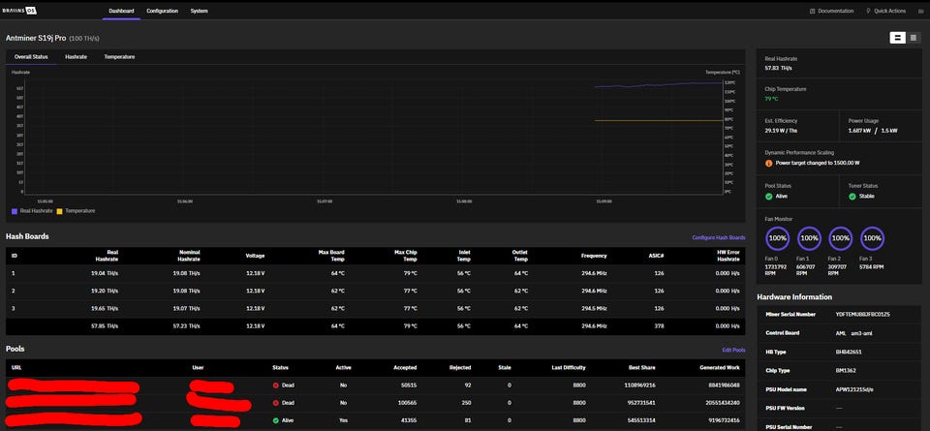Click the BHB42651 HB Type value
The height and width of the screenshot is (431, 930).
(849, 352)
